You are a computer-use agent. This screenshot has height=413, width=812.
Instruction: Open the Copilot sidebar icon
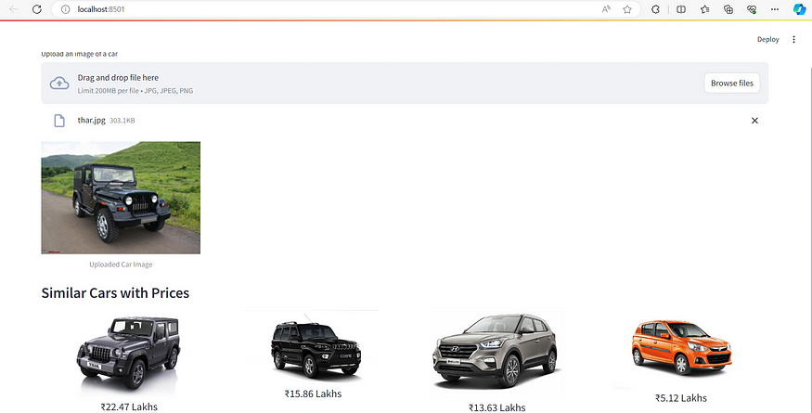tap(799, 9)
